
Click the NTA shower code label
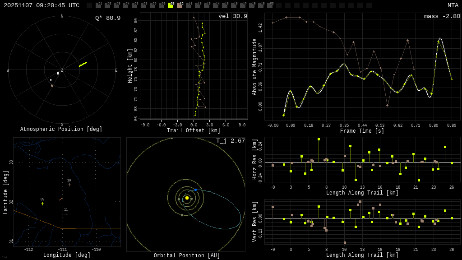click(x=453, y=5)
